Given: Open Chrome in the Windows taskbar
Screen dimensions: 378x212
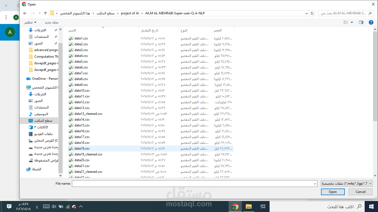Looking at the screenshot, I should (235, 206).
